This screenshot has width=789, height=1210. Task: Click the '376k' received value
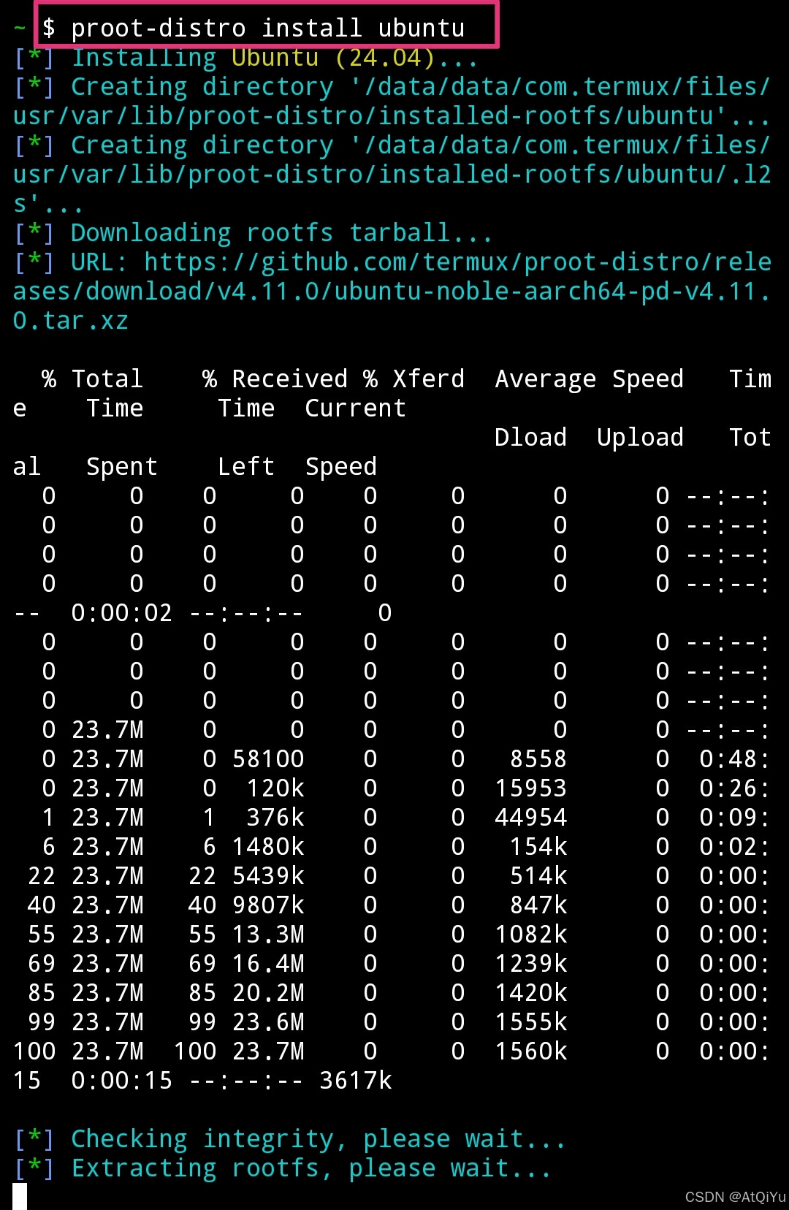point(275,817)
